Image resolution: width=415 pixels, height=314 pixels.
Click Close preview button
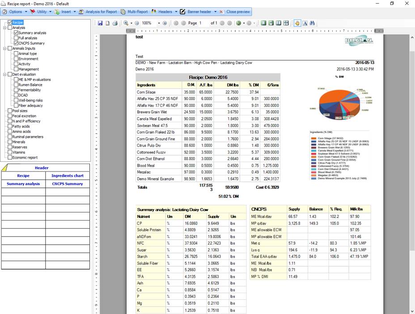click(235, 12)
